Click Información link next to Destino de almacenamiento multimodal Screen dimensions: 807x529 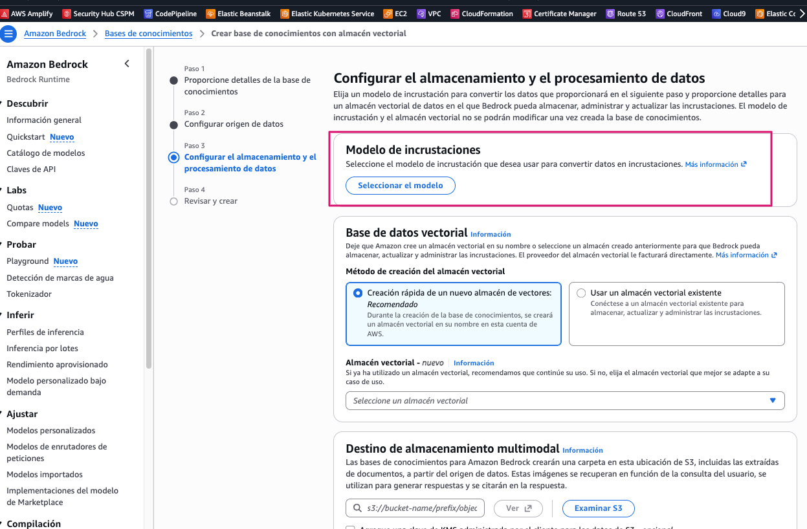tap(582, 450)
